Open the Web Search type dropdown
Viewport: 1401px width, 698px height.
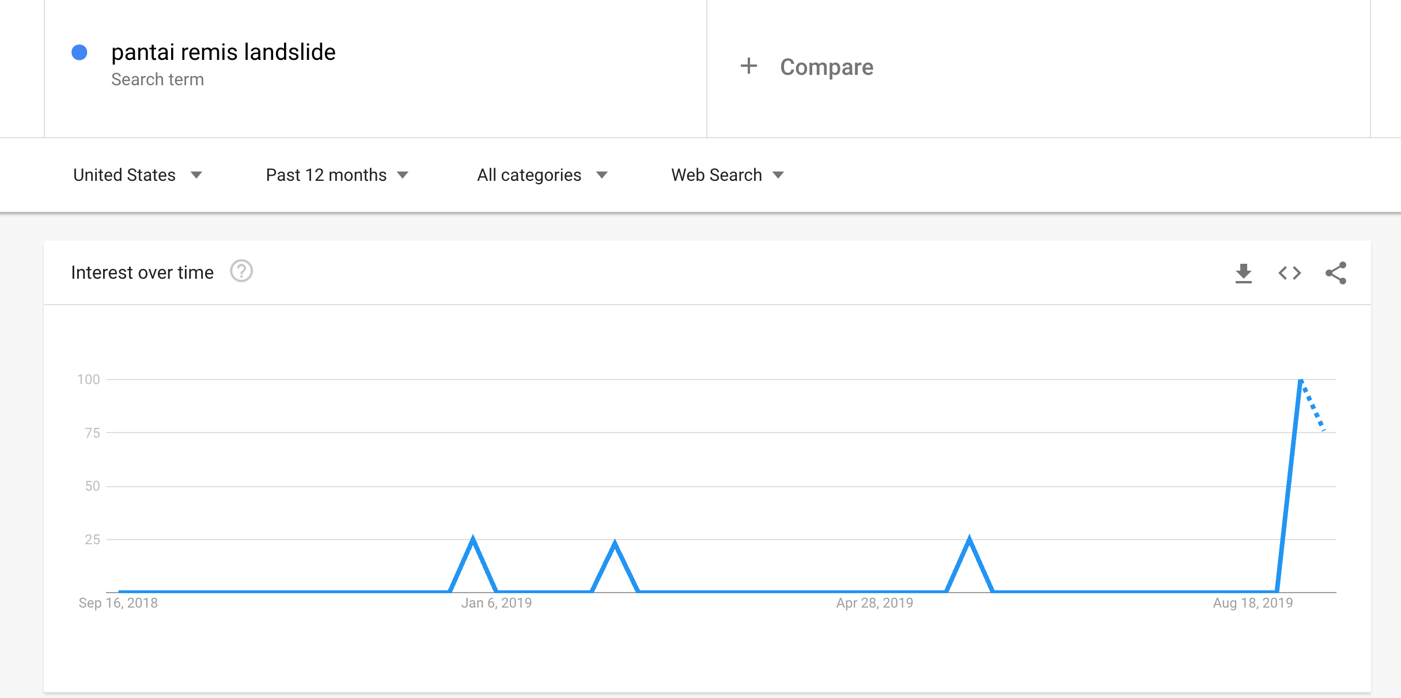coord(728,175)
